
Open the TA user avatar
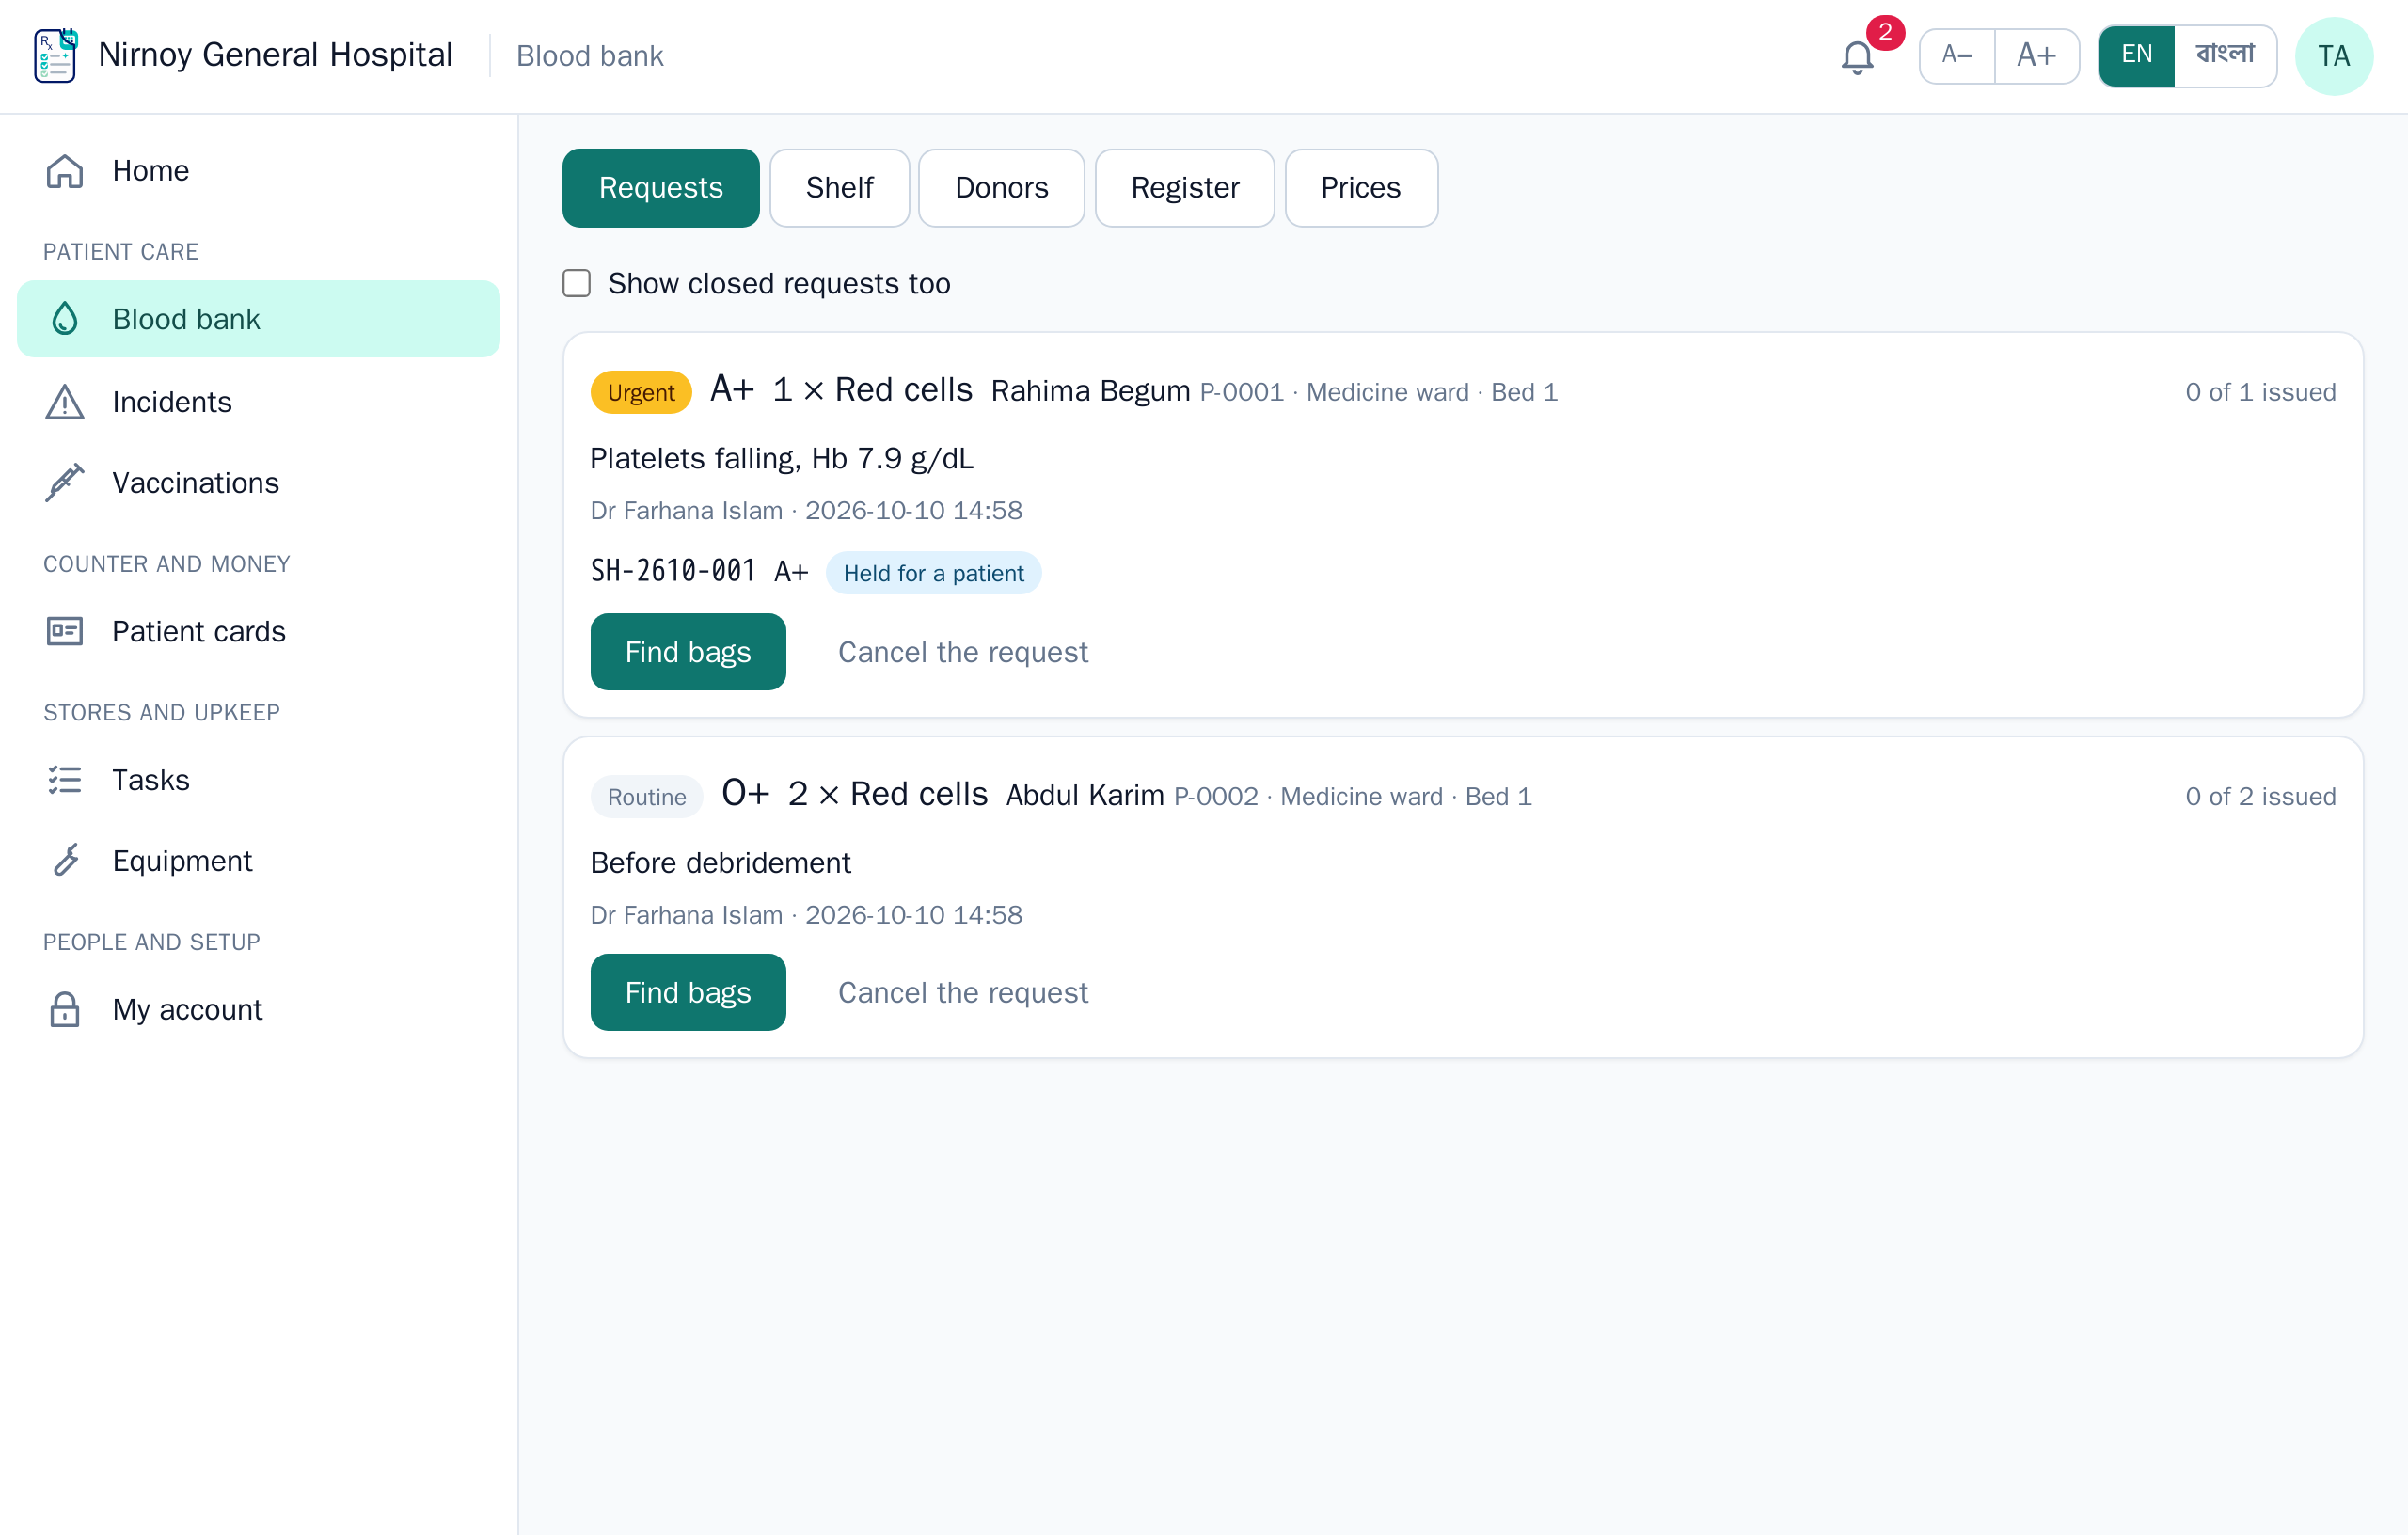click(x=2333, y=56)
